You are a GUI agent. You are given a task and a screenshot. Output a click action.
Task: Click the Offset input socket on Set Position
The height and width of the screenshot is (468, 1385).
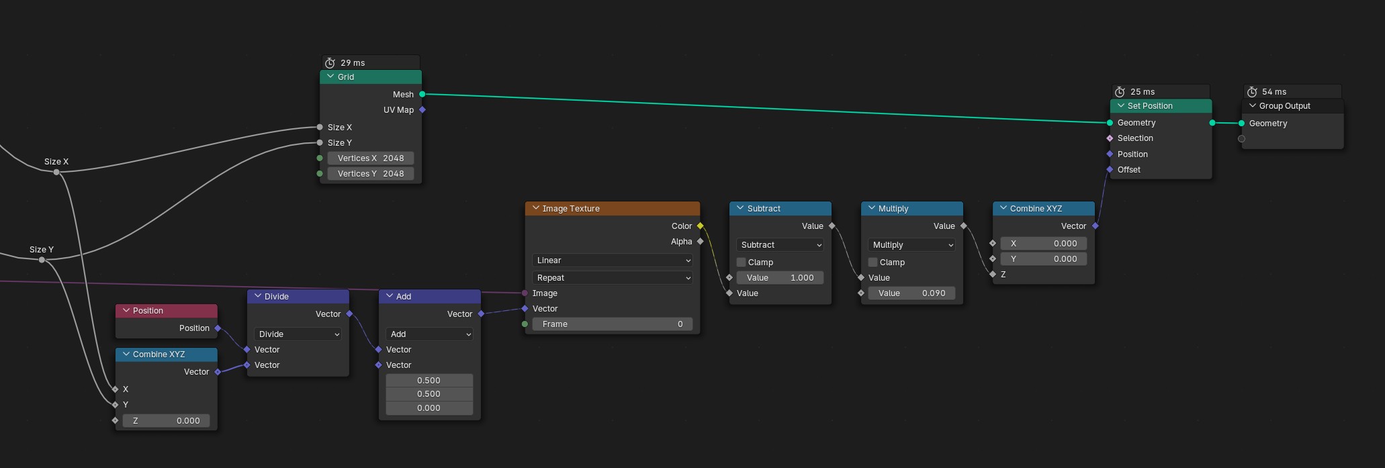click(1110, 170)
